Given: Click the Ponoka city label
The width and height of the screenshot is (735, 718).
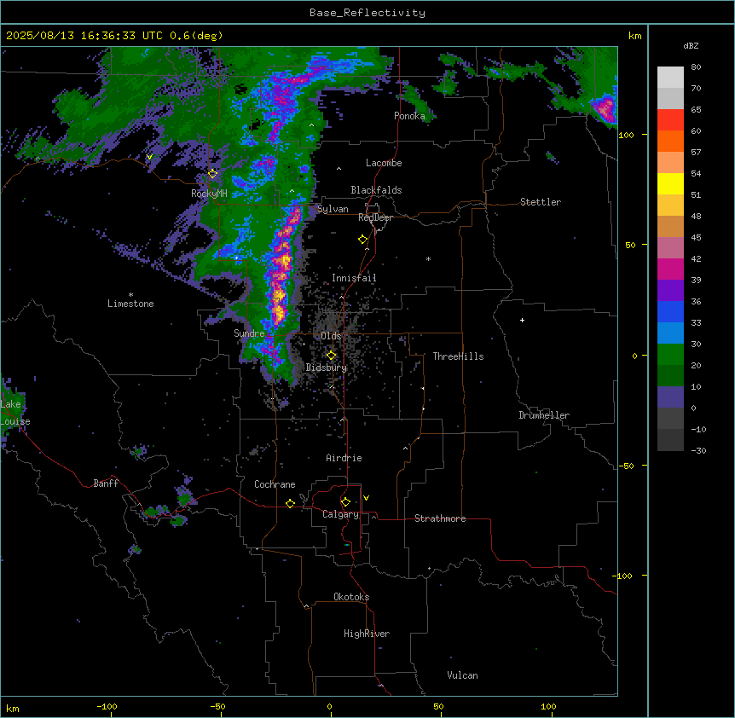Looking at the screenshot, I should point(409,116).
